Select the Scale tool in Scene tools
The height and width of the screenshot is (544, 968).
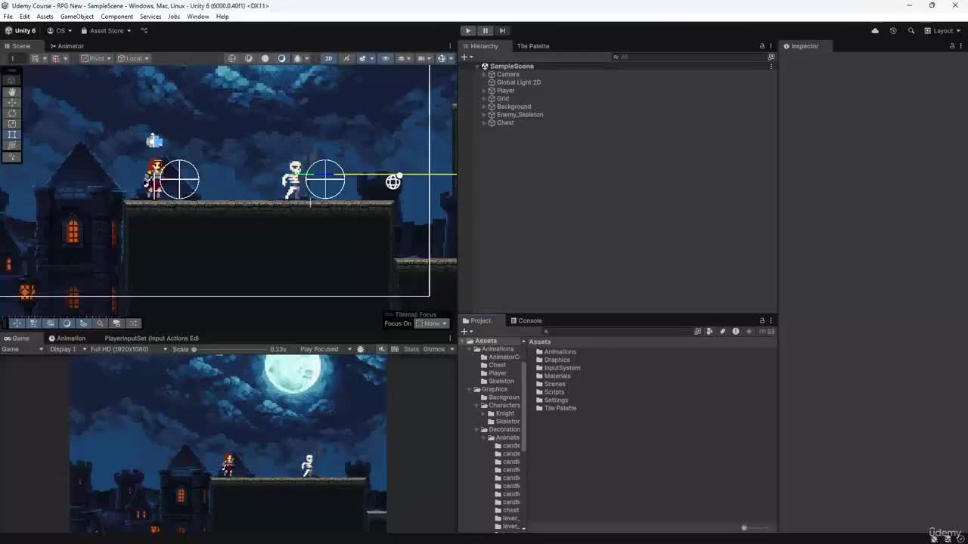[x=12, y=124]
